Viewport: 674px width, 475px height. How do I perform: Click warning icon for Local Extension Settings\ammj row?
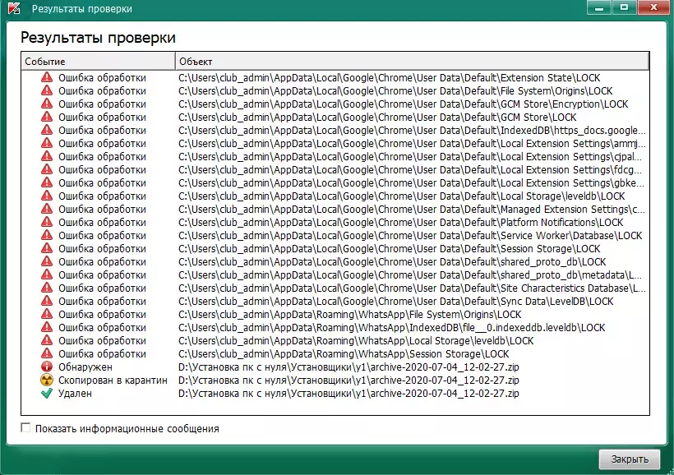coord(47,143)
